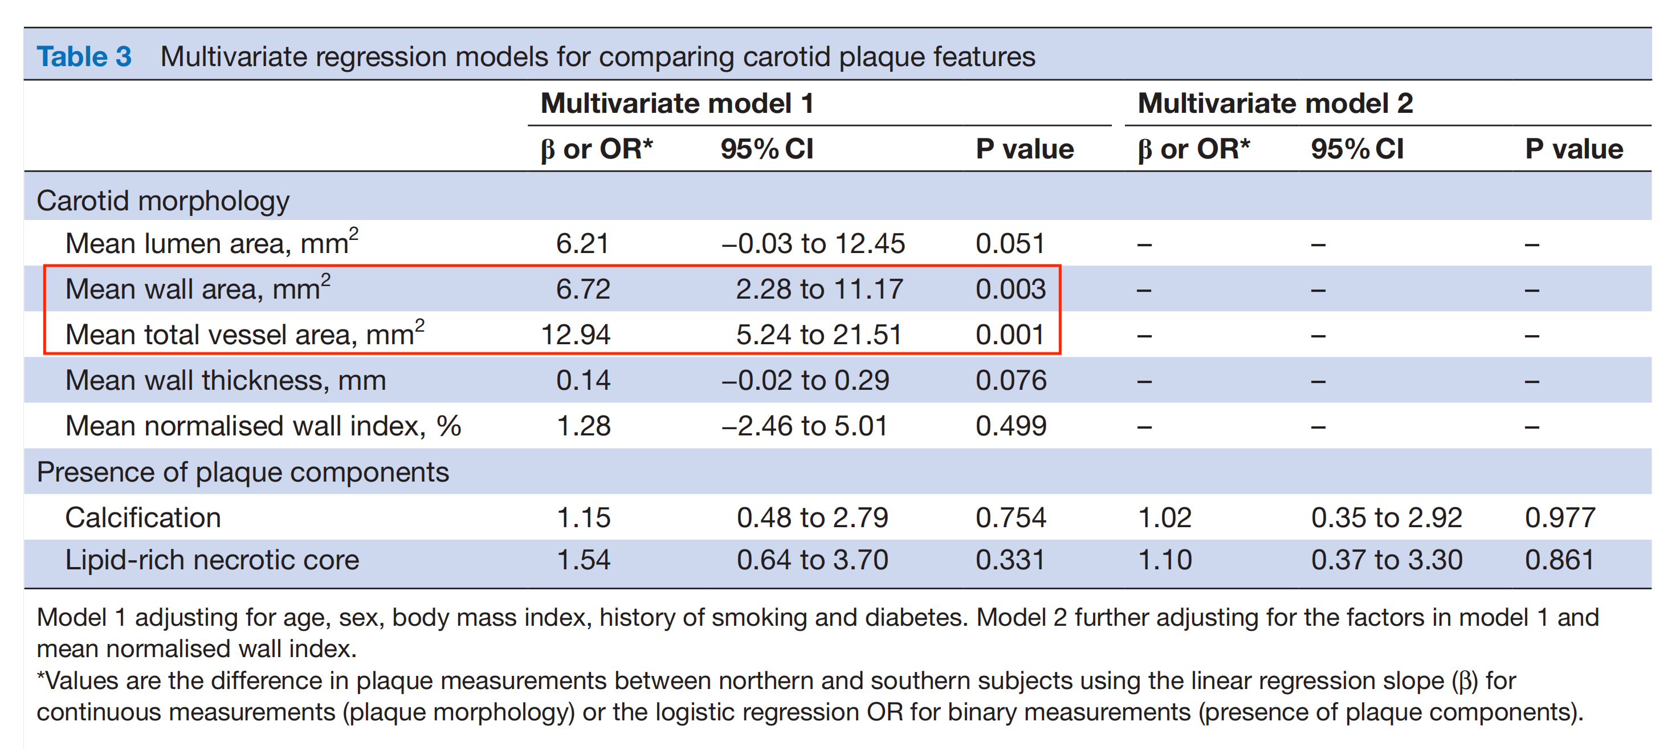Click the table title about carotid plaque features
This screenshot has width=1680, height=750.
[597, 57]
